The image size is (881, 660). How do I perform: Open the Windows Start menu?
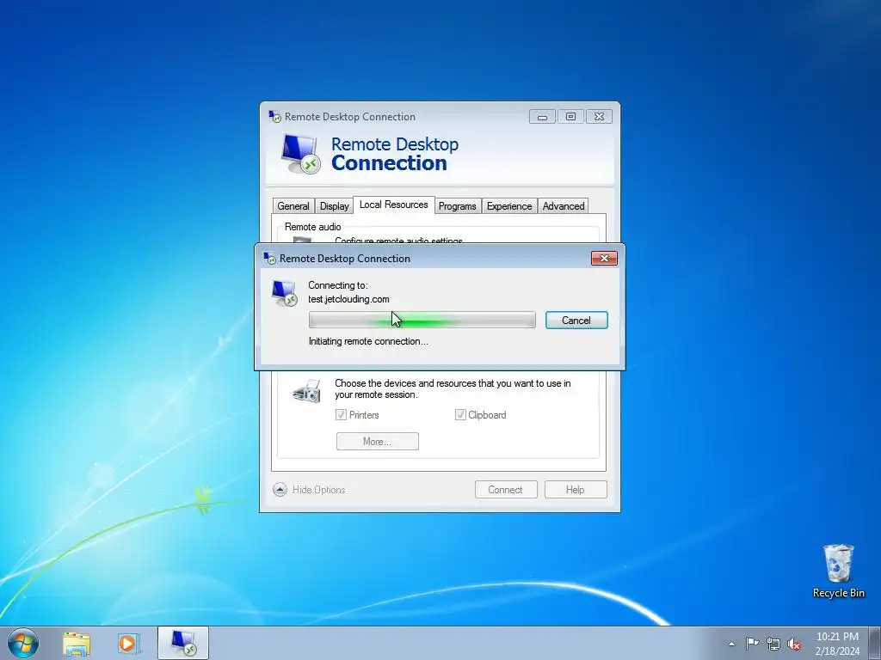pyautogui.click(x=23, y=643)
